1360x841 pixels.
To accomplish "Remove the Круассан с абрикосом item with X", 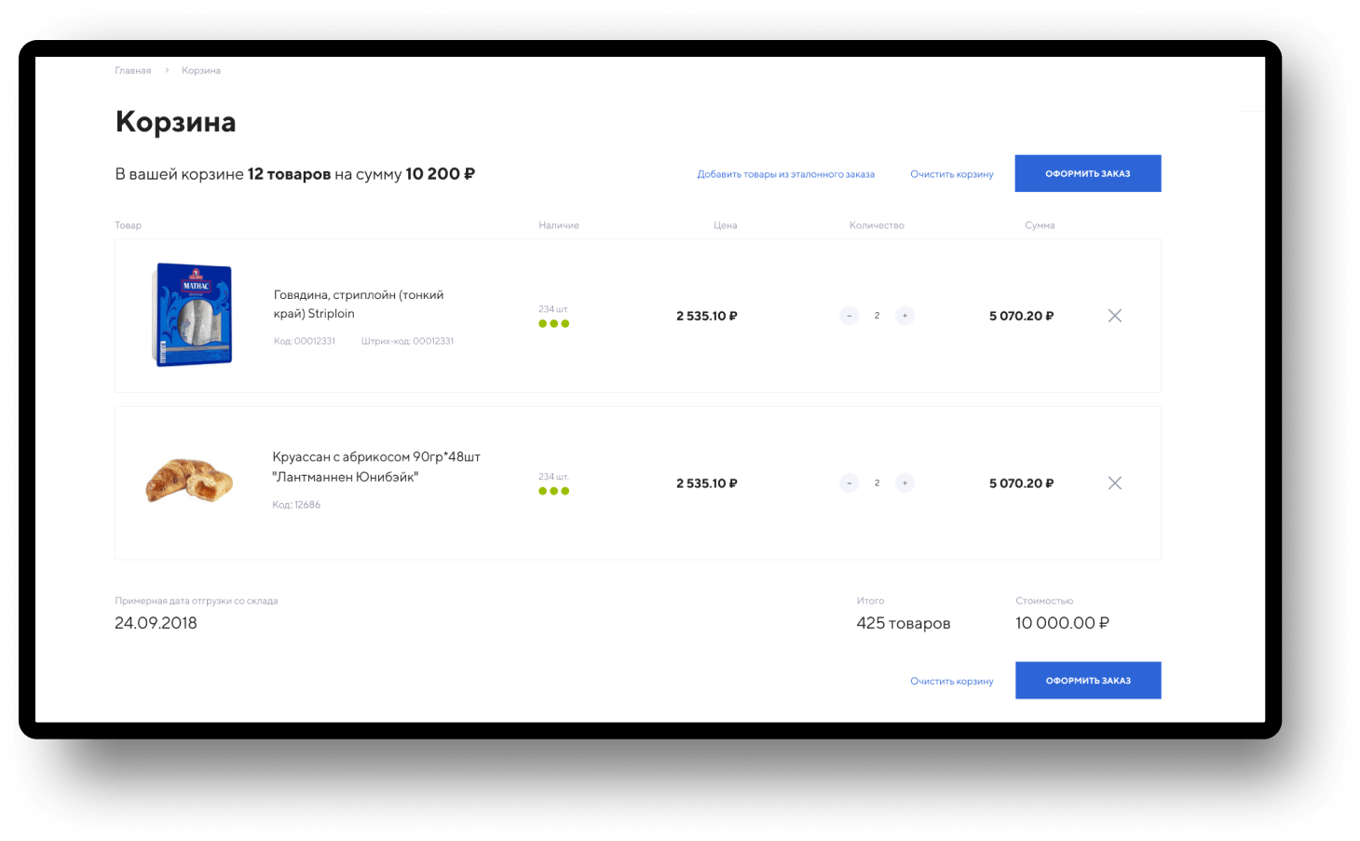I will point(1114,483).
